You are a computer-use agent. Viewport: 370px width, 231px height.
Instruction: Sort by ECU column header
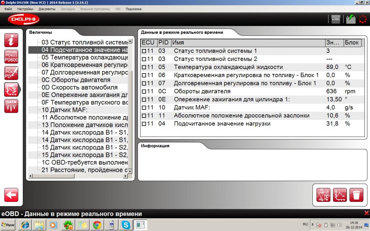point(149,43)
